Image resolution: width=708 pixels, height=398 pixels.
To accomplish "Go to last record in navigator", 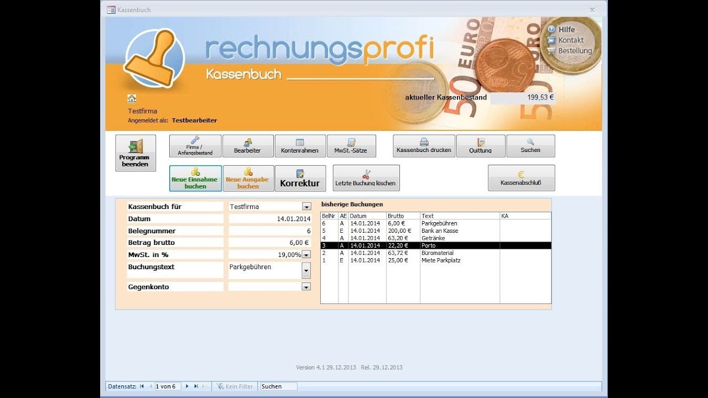I will [196, 386].
